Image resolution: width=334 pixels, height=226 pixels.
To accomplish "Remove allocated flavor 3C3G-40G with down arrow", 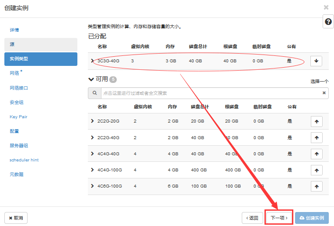I will [x=316, y=61].
